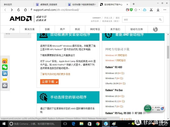This screenshot has width=170, height=127.
Task: Open the 产品 navigation menu
Action: (x=12, y=29)
